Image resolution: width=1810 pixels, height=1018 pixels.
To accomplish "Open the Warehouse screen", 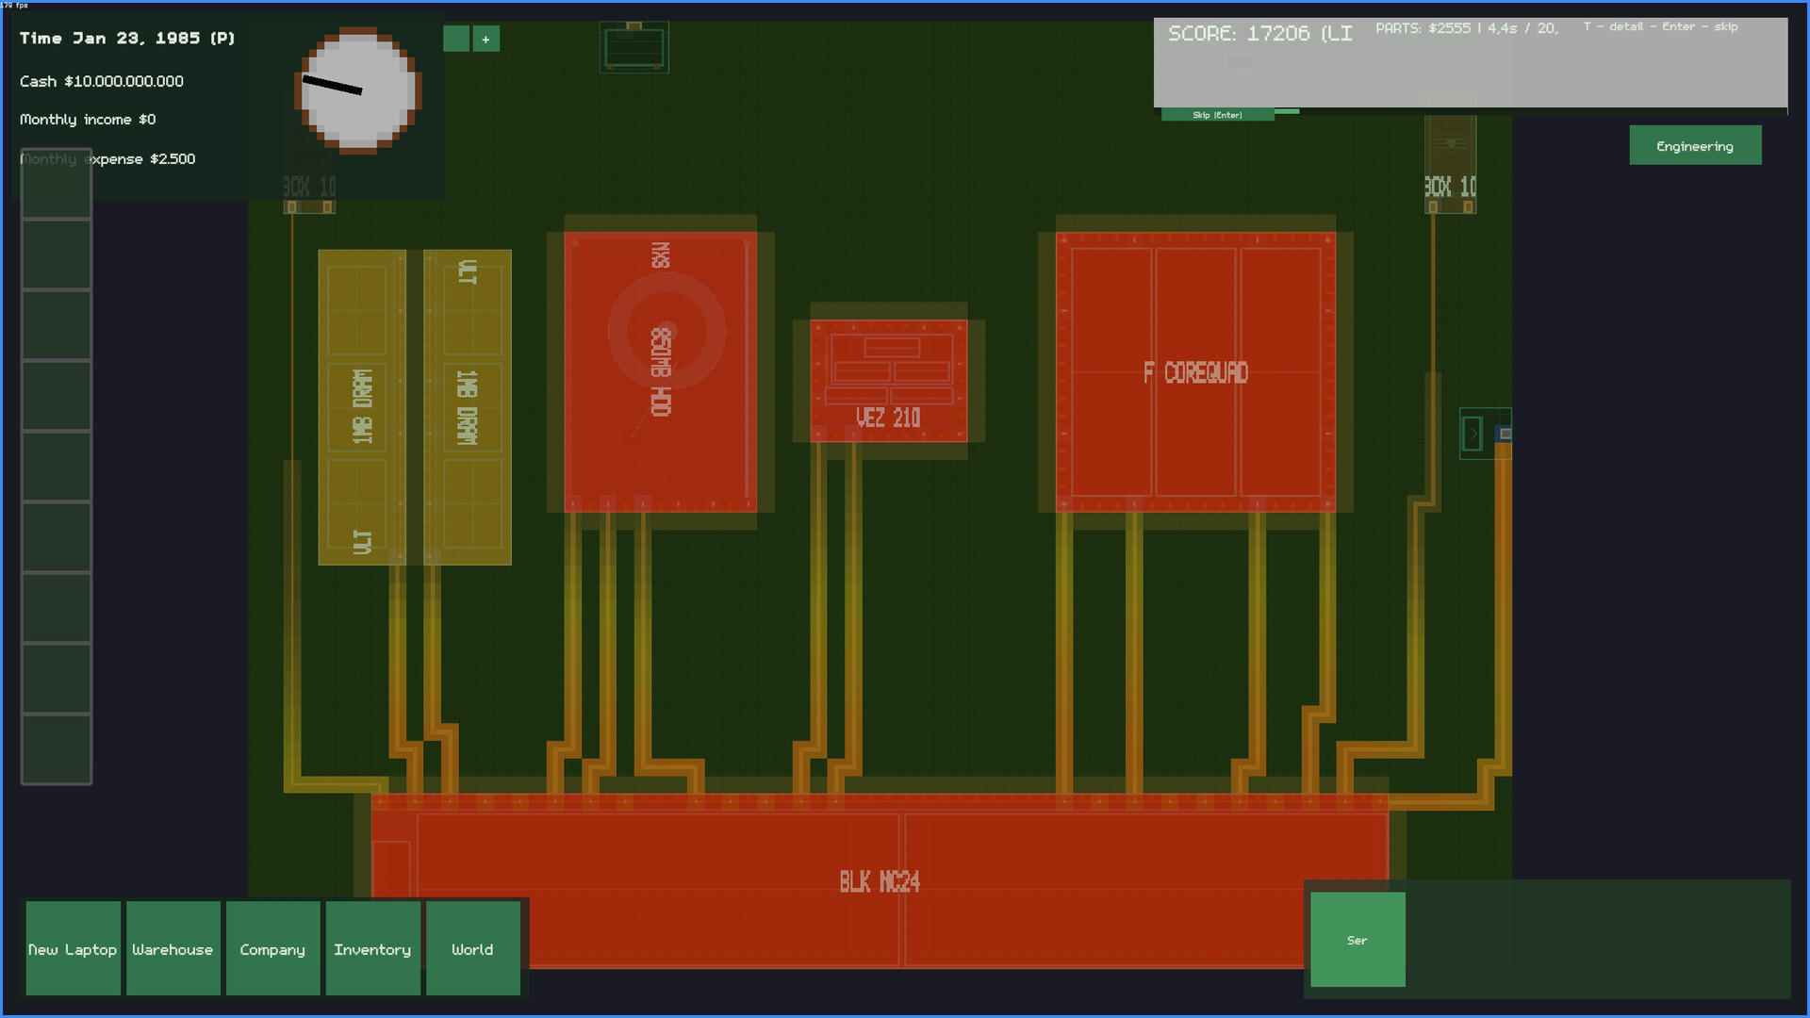I will pyautogui.click(x=173, y=948).
